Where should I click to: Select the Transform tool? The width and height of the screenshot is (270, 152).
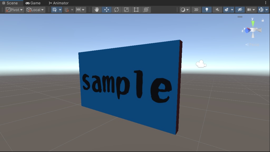coord(146,10)
